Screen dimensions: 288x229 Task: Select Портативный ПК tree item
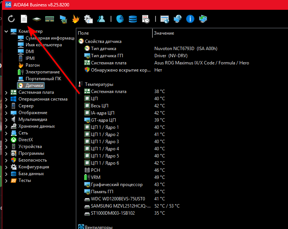pos(43,79)
